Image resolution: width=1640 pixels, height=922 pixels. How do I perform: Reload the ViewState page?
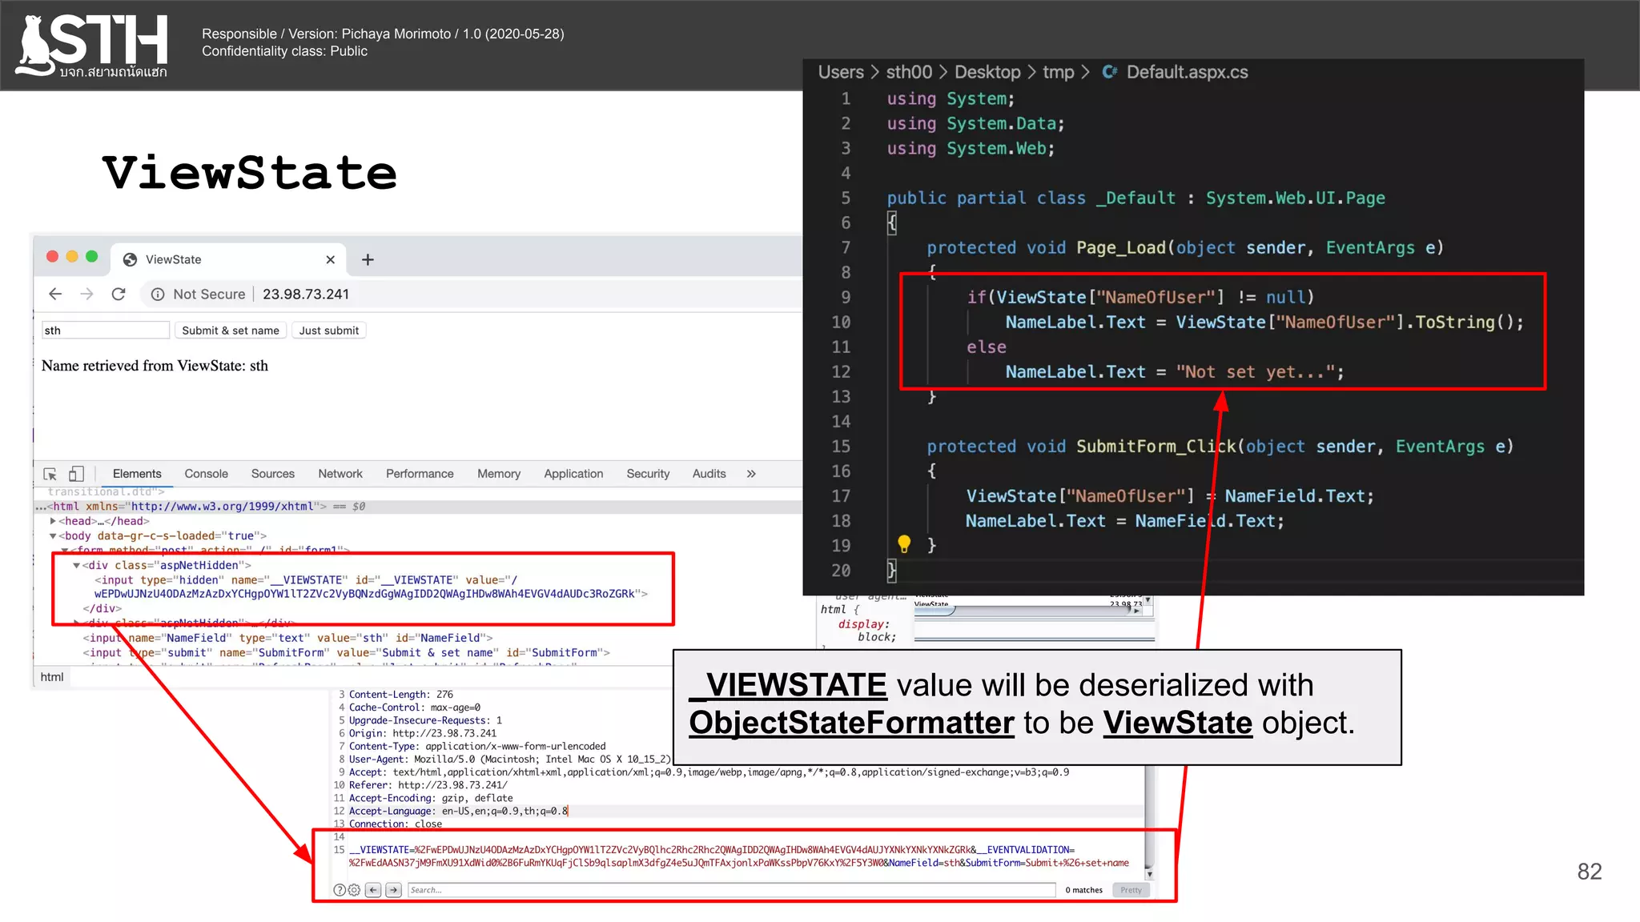(x=119, y=294)
